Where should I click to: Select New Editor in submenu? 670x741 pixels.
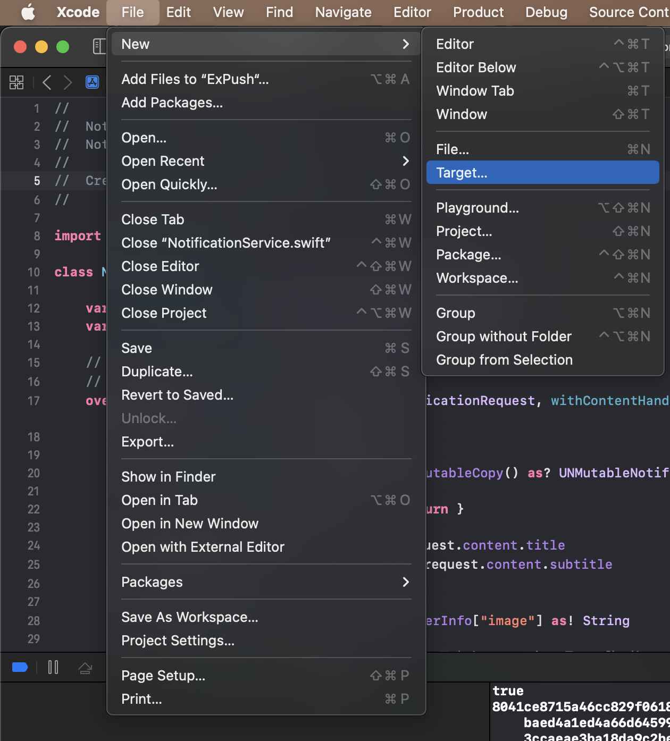(x=543, y=44)
